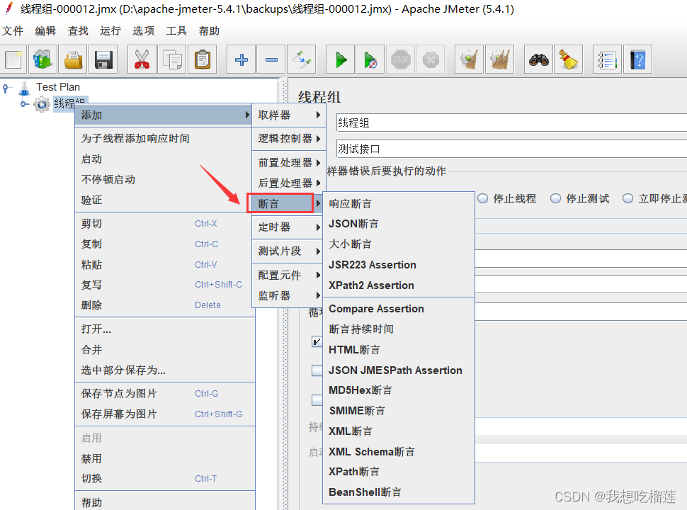Click Start no pauses icon

(x=370, y=59)
